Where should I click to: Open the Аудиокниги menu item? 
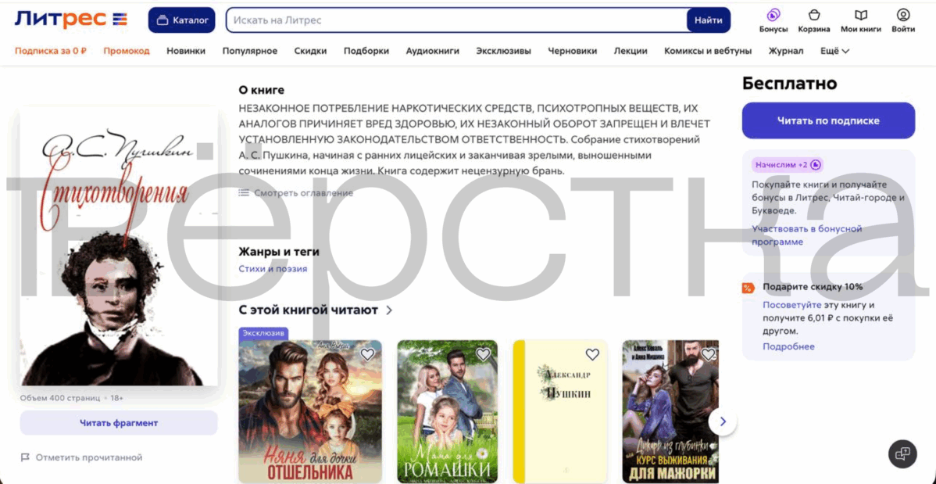point(432,51)
